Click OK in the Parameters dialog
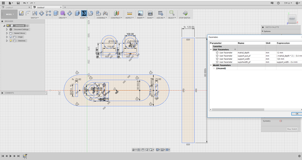 (296, 114)
